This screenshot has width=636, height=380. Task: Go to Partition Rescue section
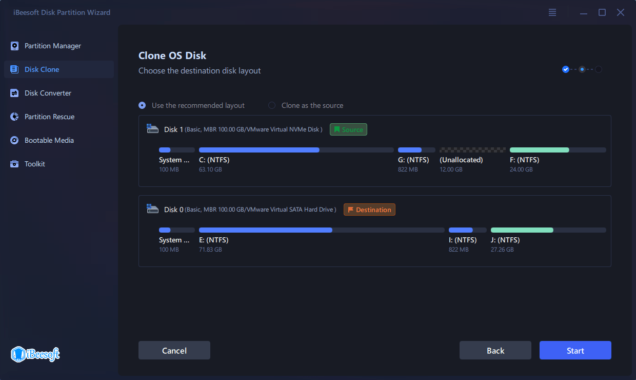click(x=59, y=117)
